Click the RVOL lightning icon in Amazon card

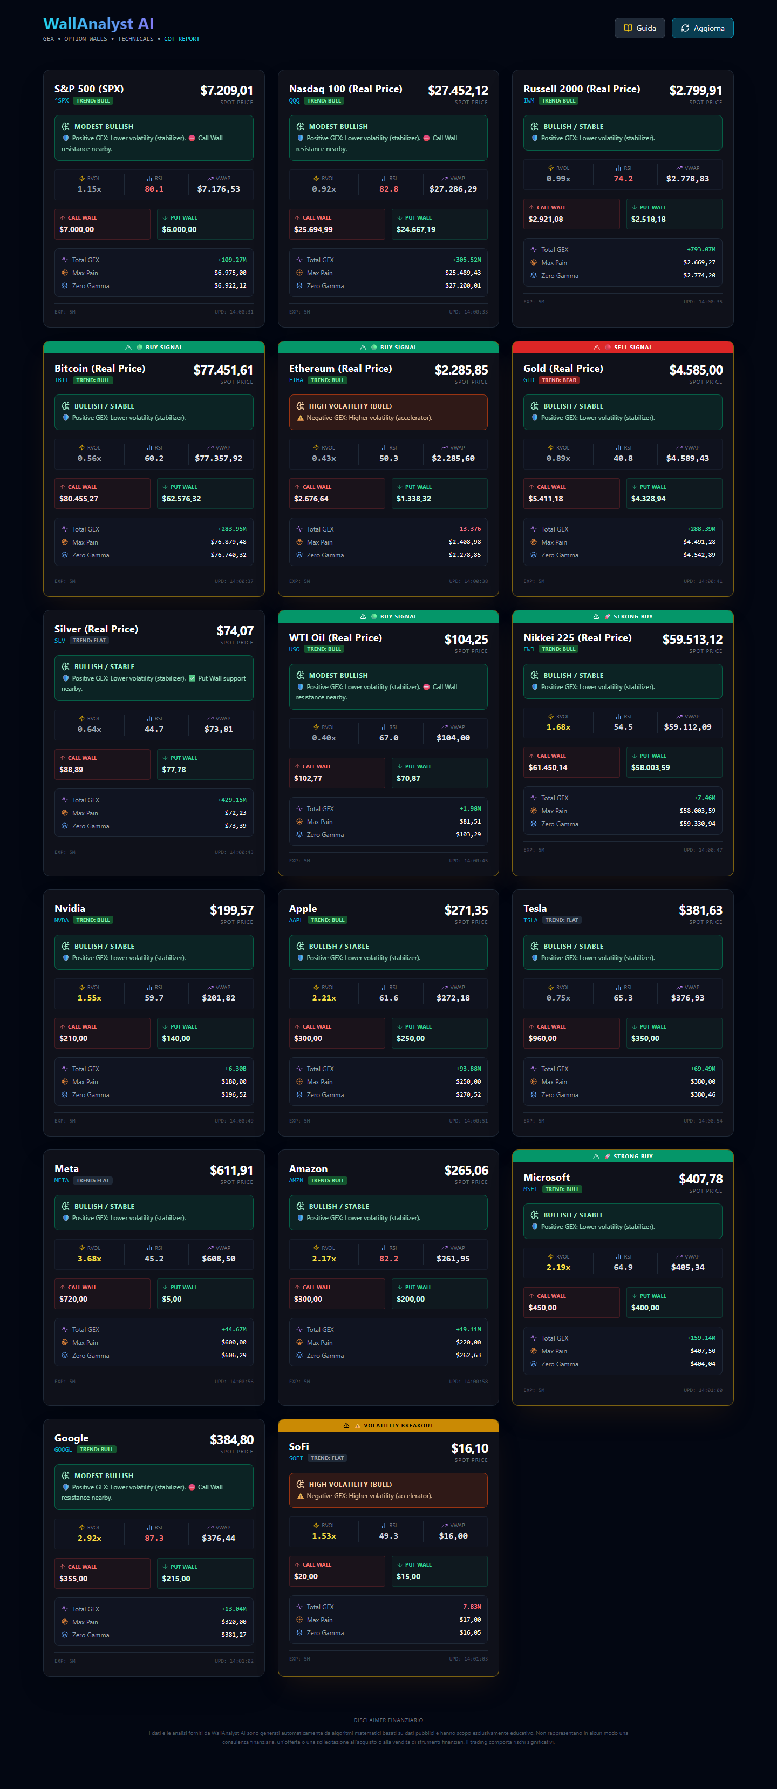tap(317, 1248)
